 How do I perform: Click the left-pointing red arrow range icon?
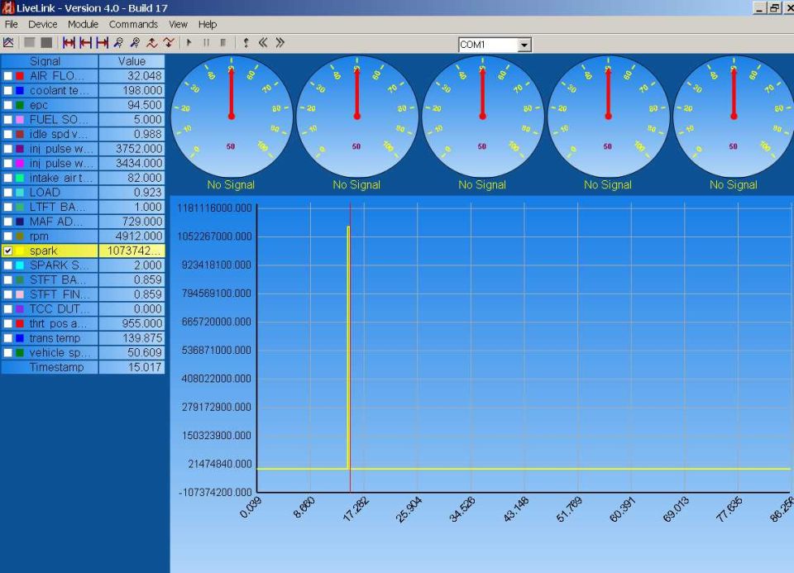(85, 43)
